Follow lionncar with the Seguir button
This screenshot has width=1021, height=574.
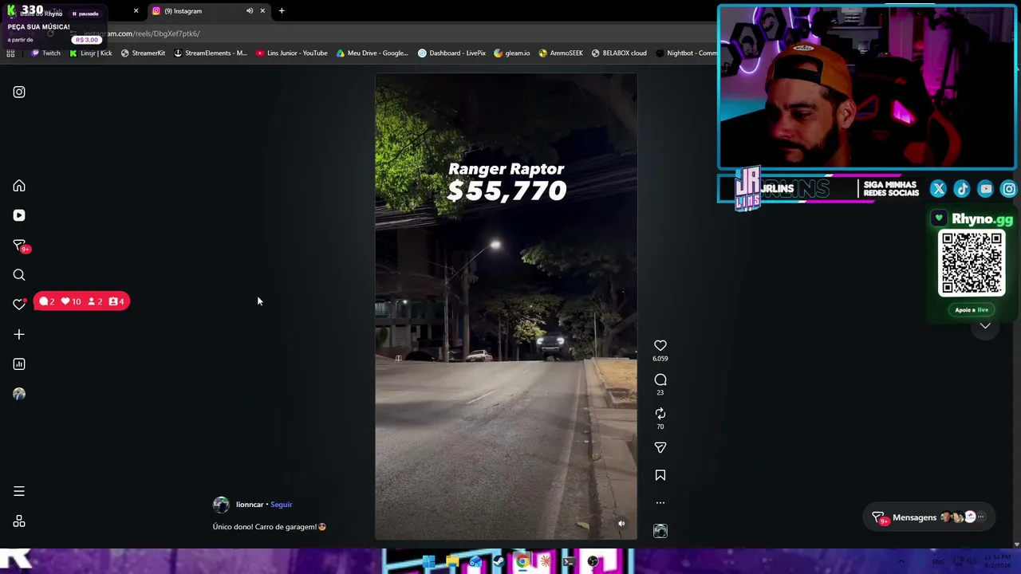click(x=282, y=505)
